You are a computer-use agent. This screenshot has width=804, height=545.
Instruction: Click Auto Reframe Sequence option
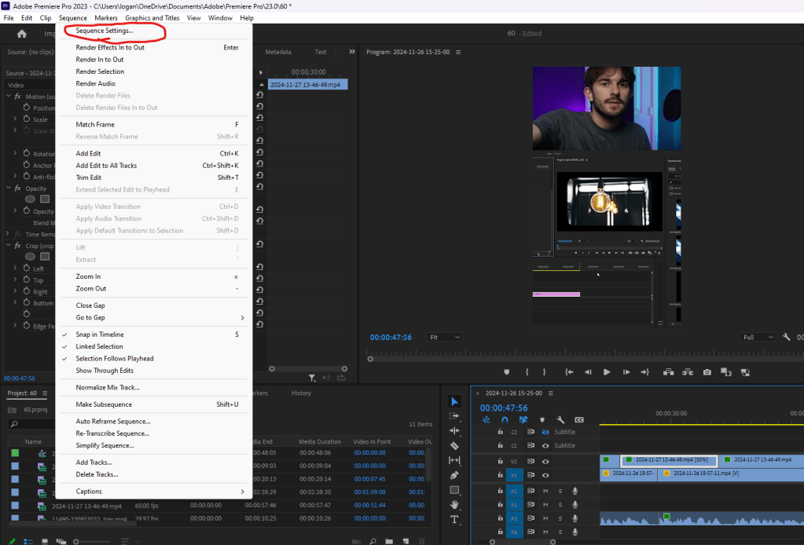[113, 422]
